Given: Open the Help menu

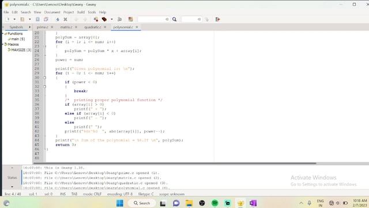Looking at the screenshot, I should click(x=103, y=12).
